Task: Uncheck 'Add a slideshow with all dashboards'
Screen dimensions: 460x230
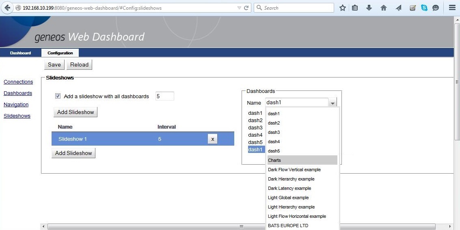Action: click(58, 96)
